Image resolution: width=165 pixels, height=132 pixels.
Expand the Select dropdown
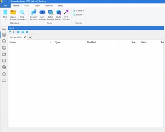(79, 11)
